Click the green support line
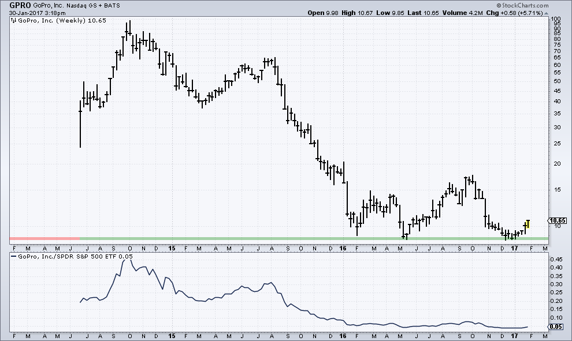This screenshot has width=572, height=341. pos(314,239)
